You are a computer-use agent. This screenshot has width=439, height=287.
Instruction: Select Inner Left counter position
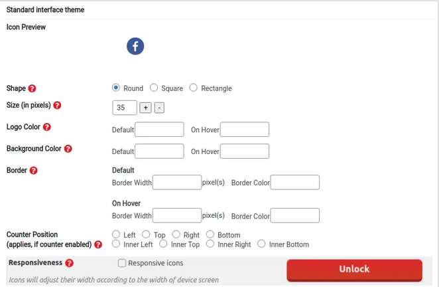pyautogui.click(x=116, y=244)
